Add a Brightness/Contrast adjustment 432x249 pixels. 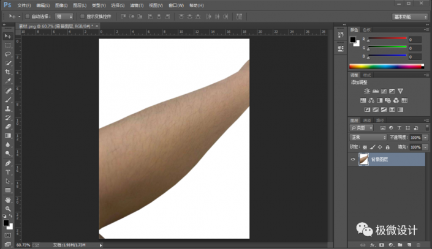(367, 91)
